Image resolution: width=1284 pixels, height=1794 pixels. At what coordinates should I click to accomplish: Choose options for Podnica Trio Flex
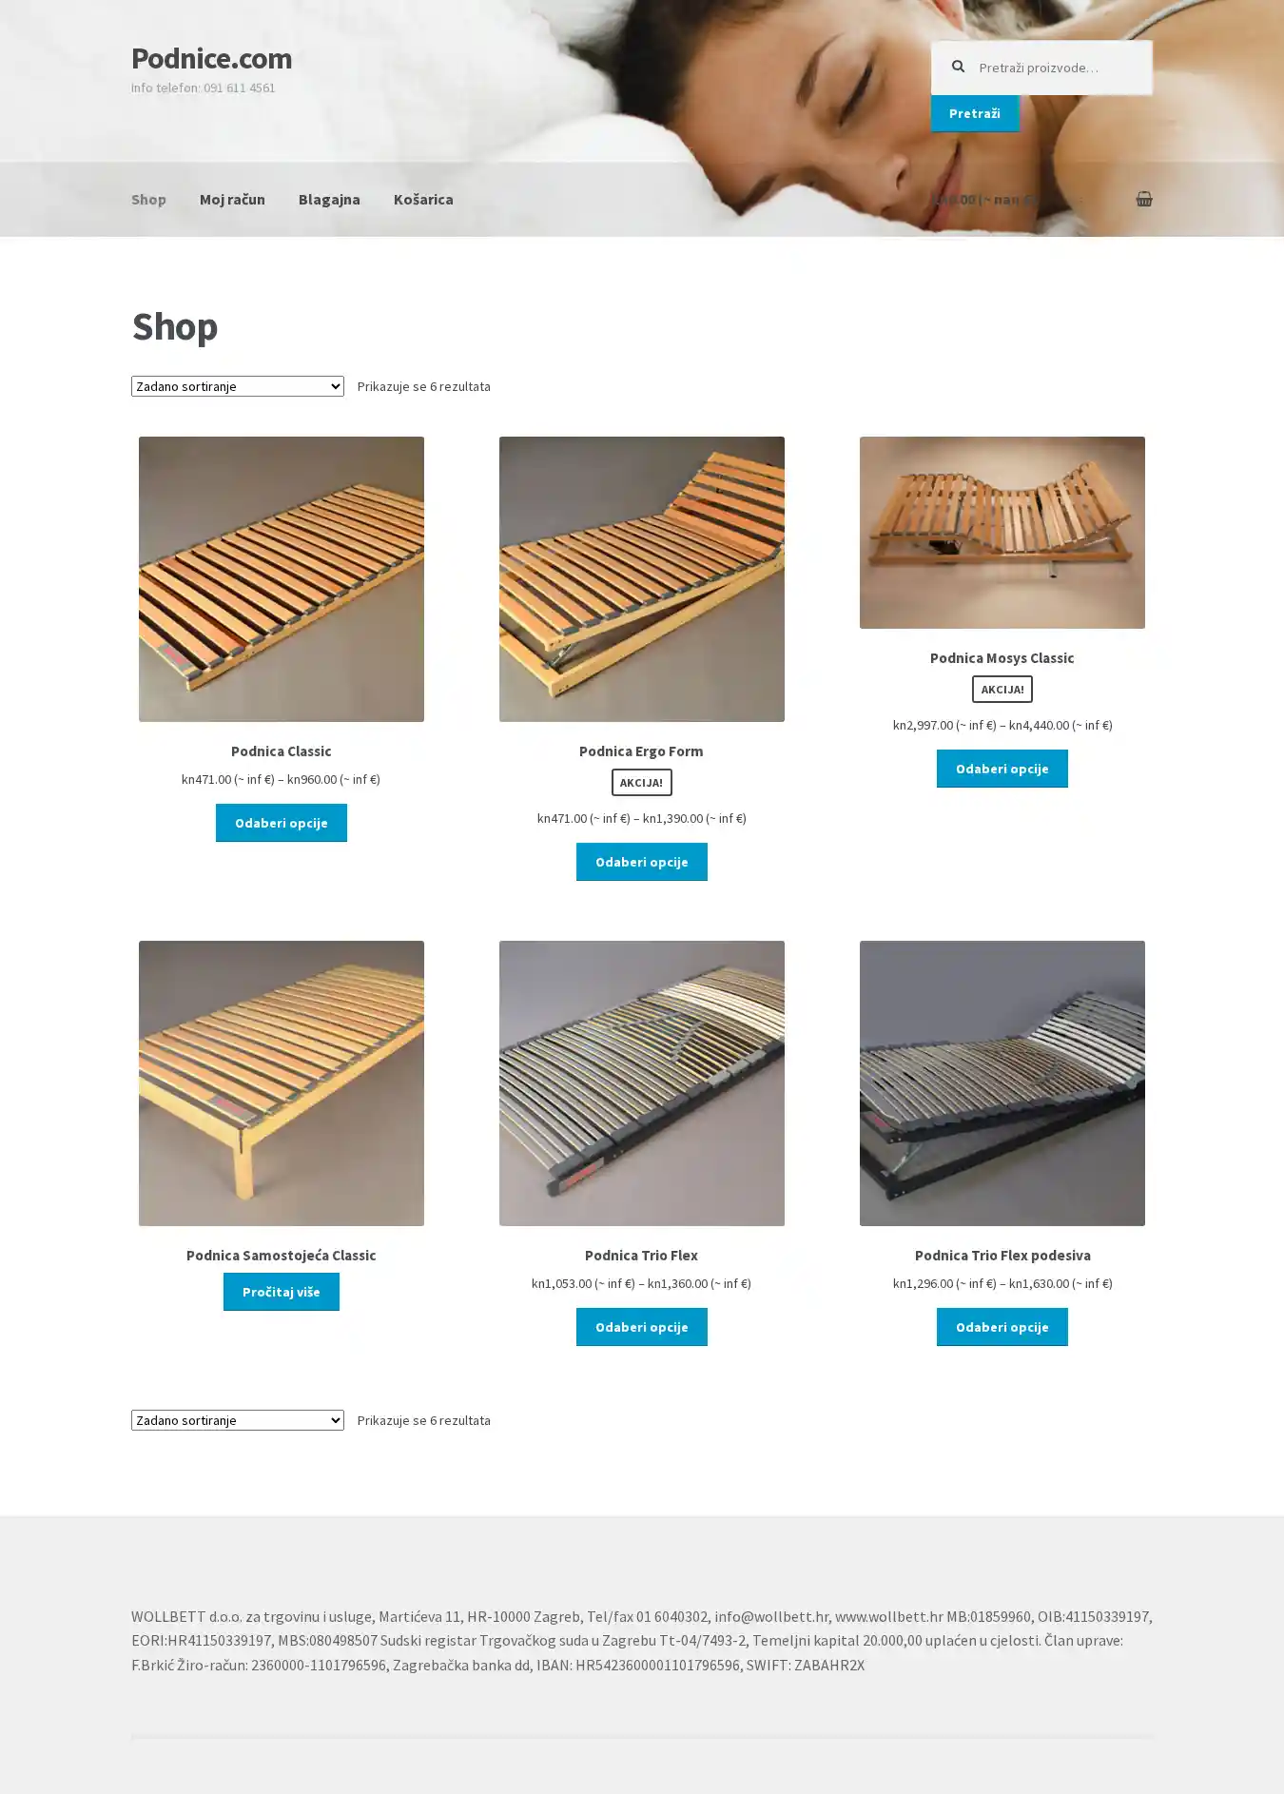[642, 1327]
